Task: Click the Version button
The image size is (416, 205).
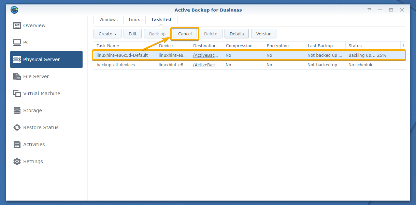Action: [x=264, y=34]
